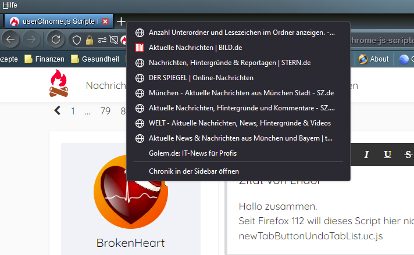Viewport: 414px width, 255px height.
Task: Click the Nachrichten navigation item
Action: 106,85
